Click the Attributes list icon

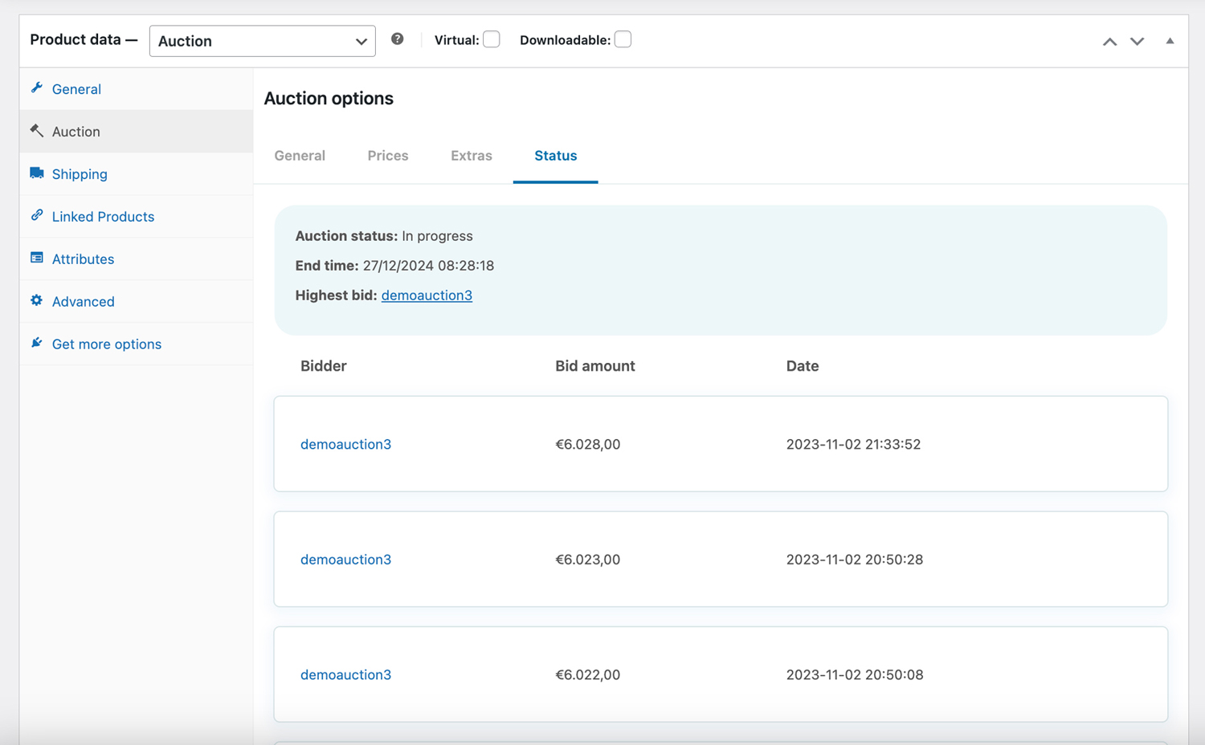(37, 258)
